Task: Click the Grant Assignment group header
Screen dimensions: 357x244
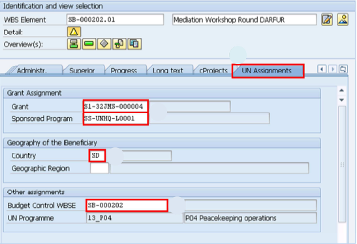Action: (162, 93)
